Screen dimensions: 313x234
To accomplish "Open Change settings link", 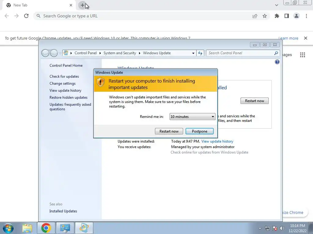I will pyautogui.click(x=62, y=83).
